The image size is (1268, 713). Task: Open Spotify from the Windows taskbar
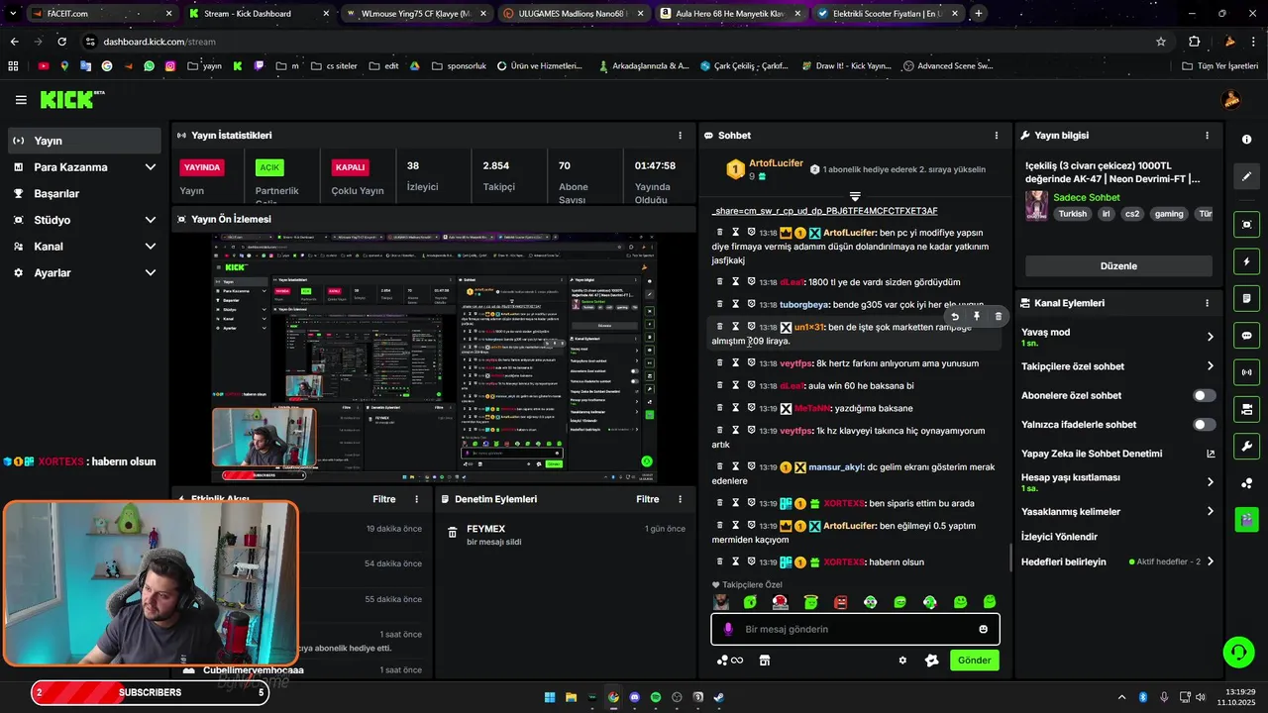point(656,697)
